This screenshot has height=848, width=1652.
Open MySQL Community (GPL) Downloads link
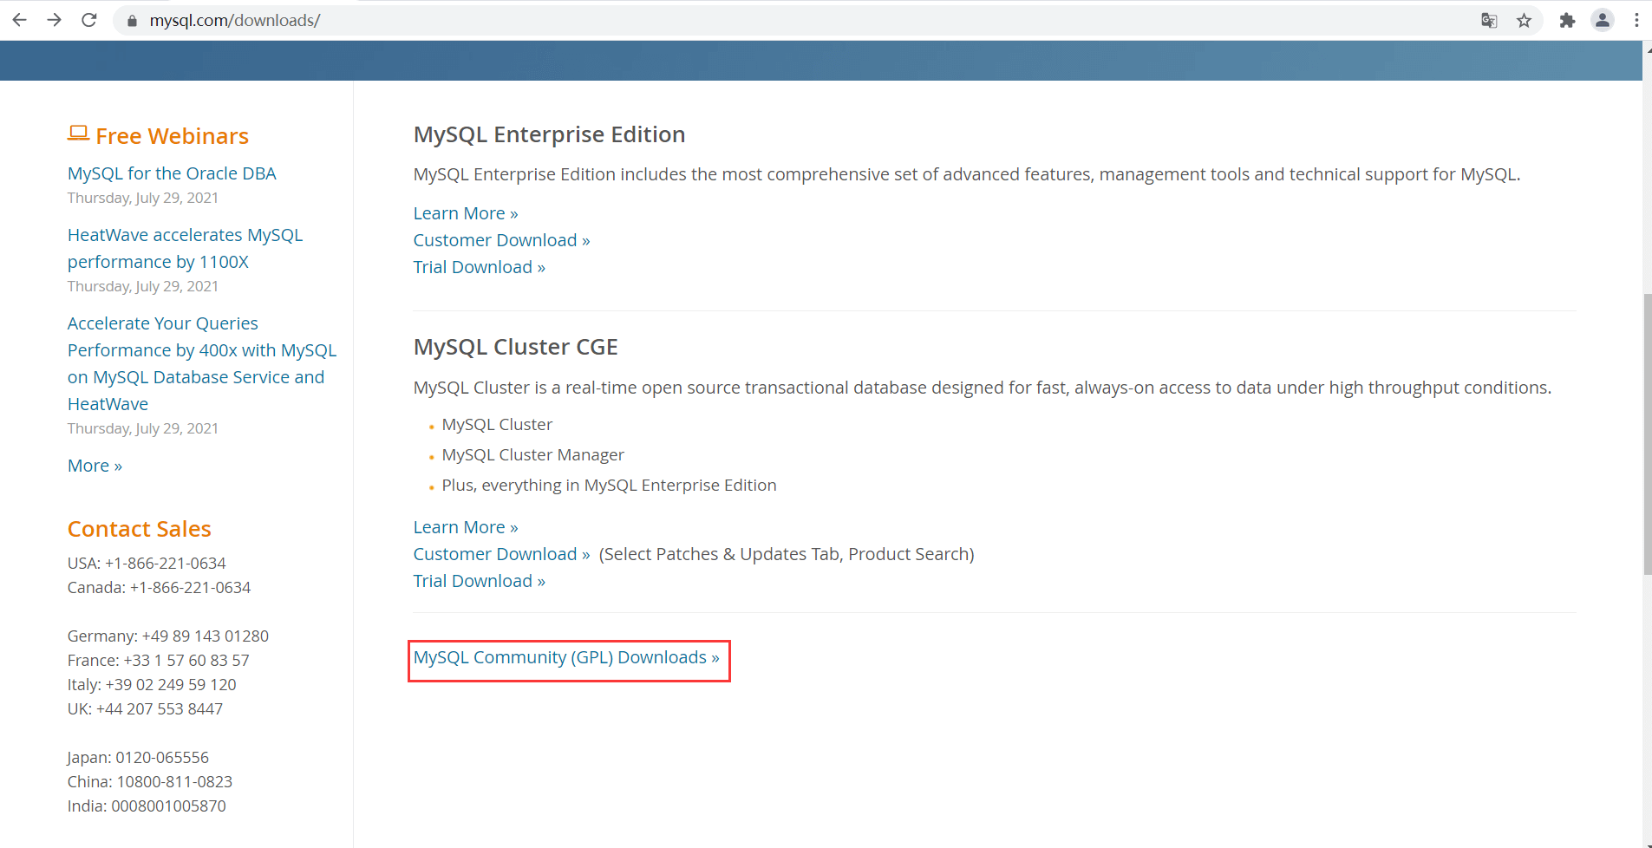tap(566, 657)
